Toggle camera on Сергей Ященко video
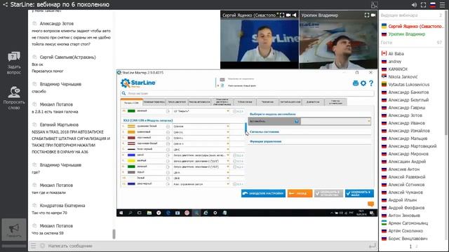This screenshot has width=449, height=252. 288,15
